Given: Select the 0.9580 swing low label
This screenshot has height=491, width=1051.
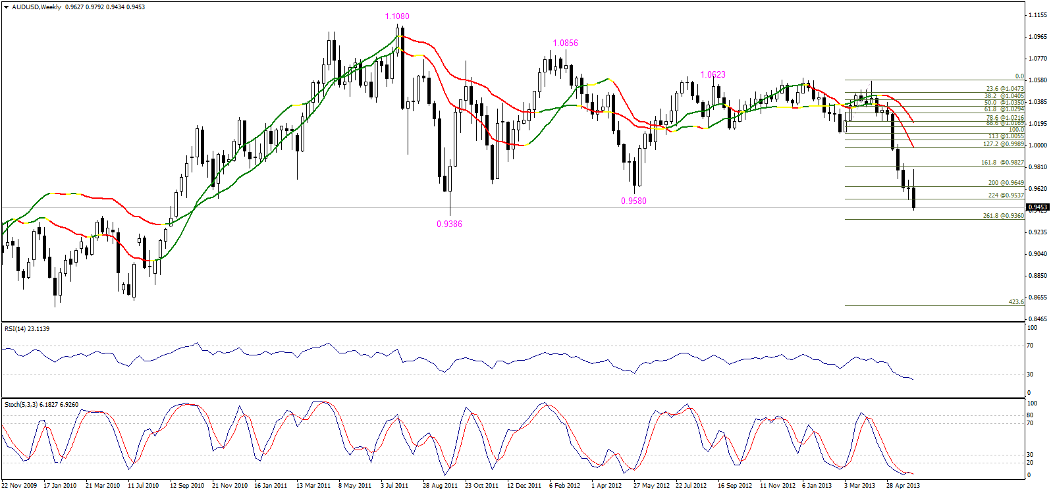Looking at the screenshot, I should [x=633, y=201].
